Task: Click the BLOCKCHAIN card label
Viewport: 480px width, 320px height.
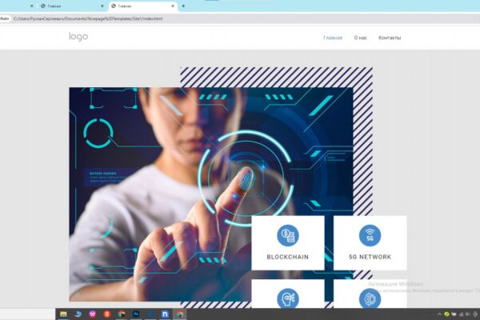Action: [287, 257]
